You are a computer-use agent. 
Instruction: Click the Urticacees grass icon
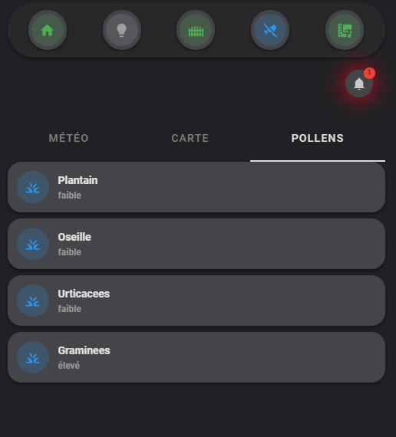(33, 301)
